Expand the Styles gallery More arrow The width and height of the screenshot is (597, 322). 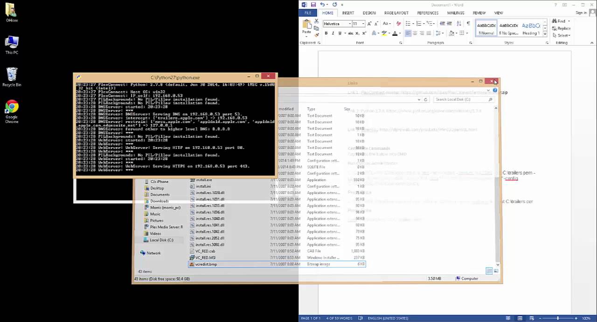[x=545, y=34]
